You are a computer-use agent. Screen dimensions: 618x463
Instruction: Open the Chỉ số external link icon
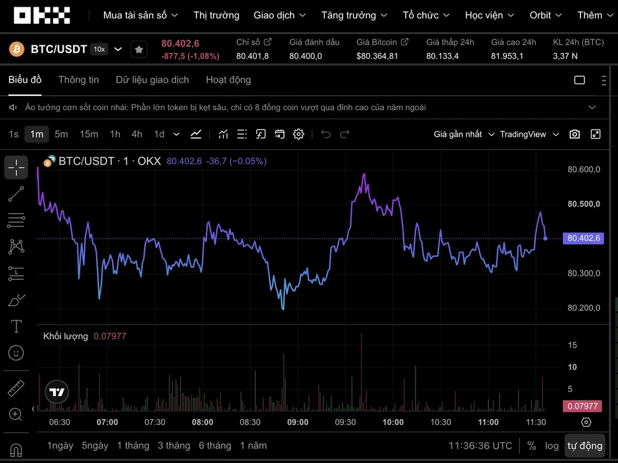(268, 42)
